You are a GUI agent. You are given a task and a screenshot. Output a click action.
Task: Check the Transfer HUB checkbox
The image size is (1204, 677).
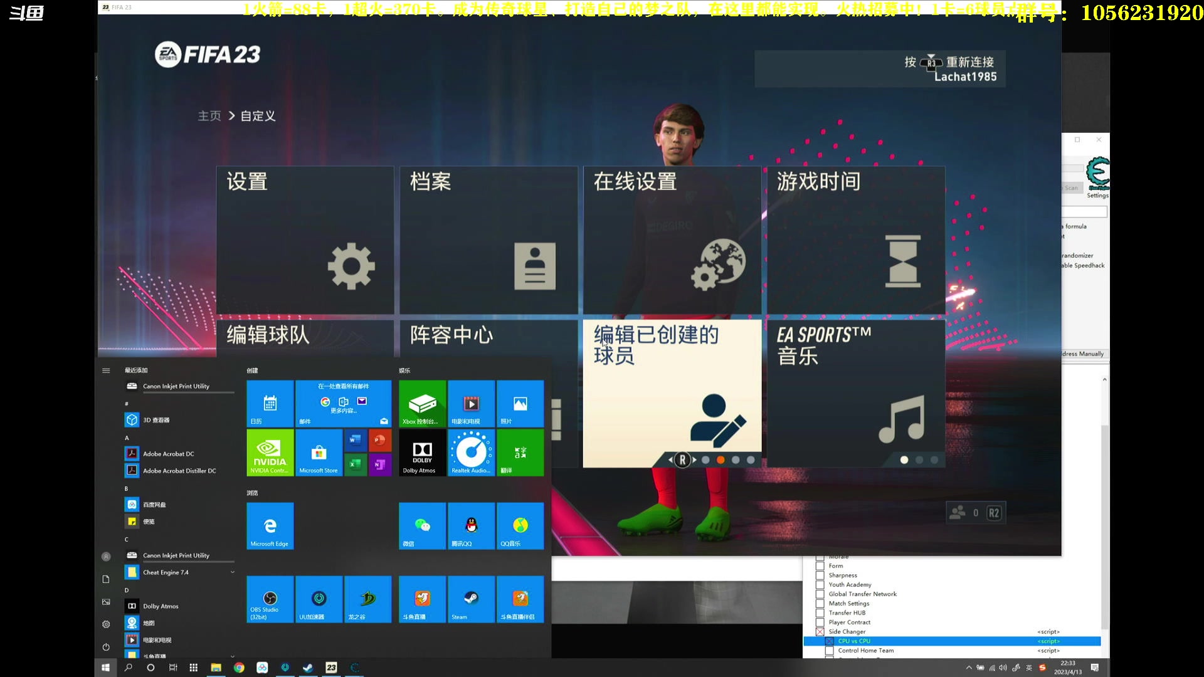[x=820, y=612]
